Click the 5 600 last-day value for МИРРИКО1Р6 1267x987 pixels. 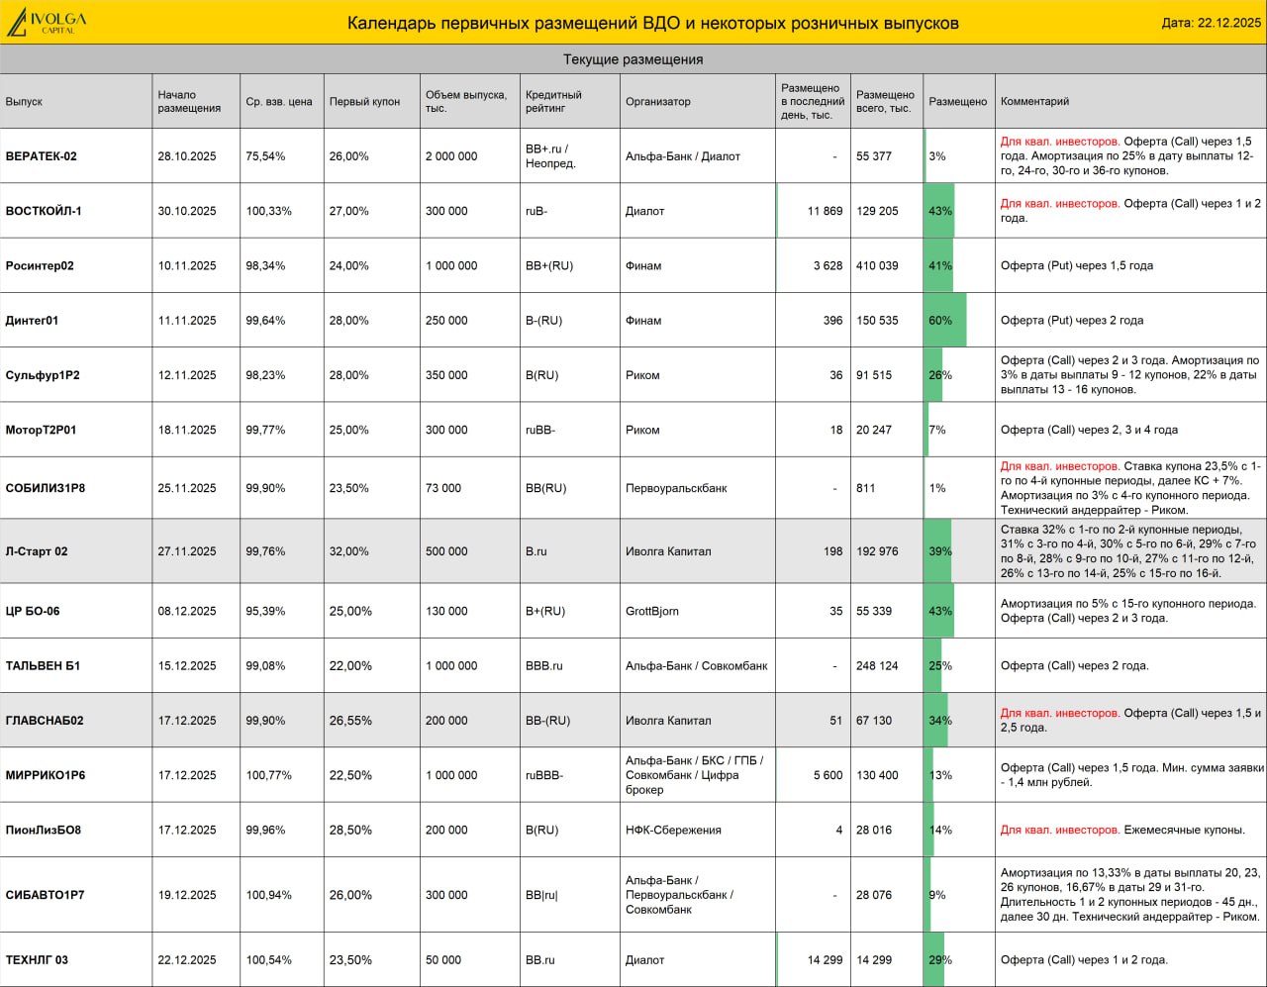pyautogui.click(x=828, y=775)
